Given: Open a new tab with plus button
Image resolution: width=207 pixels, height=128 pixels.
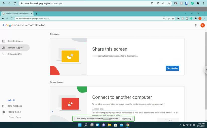Looking at the screenshot, I should tap(36, 14).
